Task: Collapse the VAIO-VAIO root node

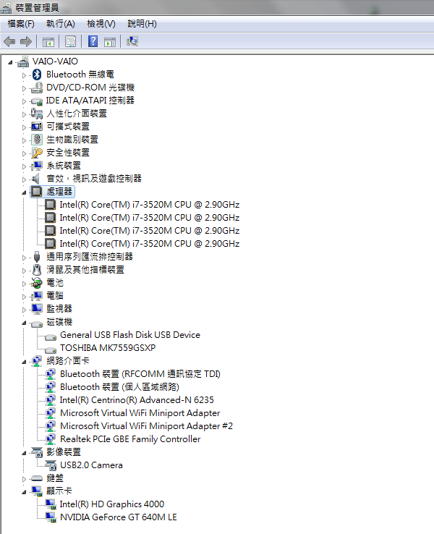Action: [10, 62]
